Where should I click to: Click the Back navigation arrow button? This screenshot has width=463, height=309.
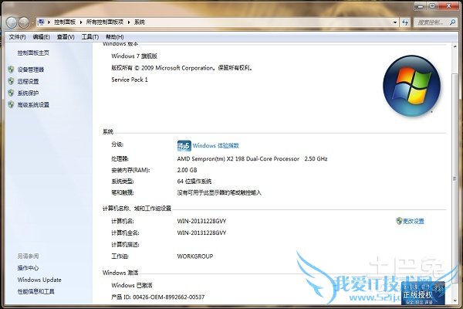(12, 22)
